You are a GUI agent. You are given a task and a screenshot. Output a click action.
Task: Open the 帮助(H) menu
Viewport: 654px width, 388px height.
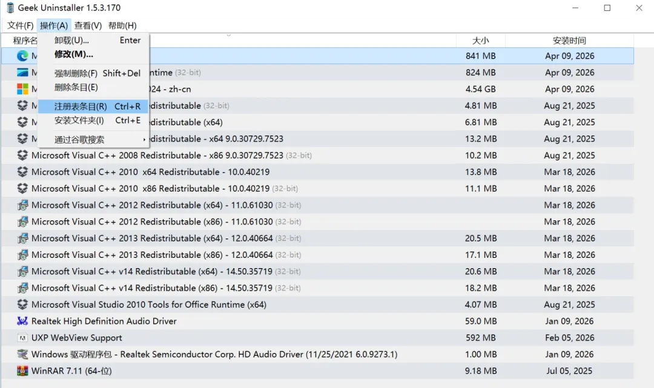(122, 25)
